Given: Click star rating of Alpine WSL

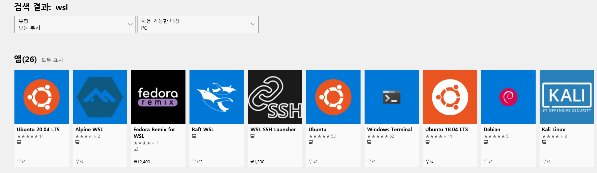Looking at the screenshot, I should 86,136.
